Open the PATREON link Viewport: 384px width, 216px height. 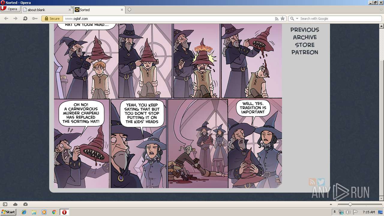[304, 52]
